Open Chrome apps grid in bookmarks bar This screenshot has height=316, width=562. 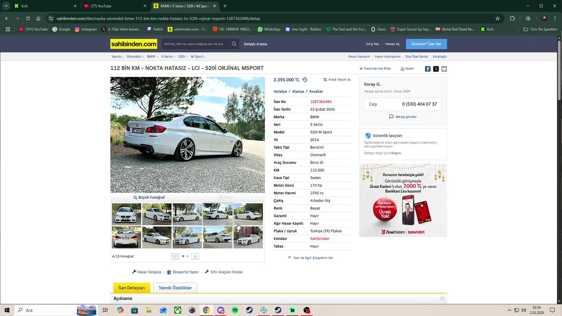pyautogui.click(x=8, y=29)
